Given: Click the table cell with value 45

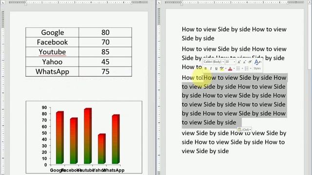Looking at the screenshot, I should (x=105, y=62).
